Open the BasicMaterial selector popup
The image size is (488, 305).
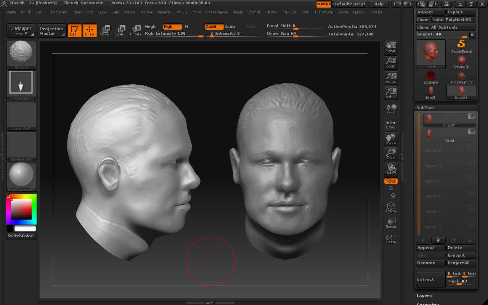coord(21,175)
